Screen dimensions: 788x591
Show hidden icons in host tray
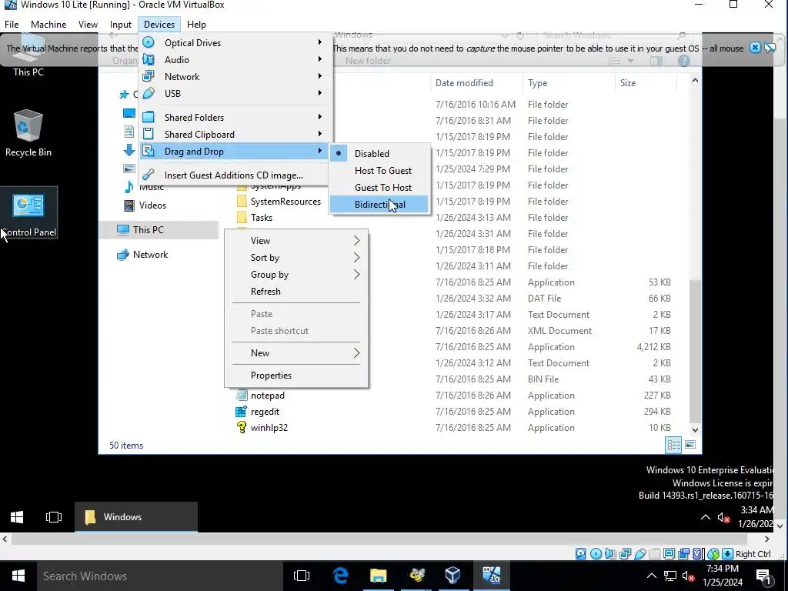pos(651,576)
